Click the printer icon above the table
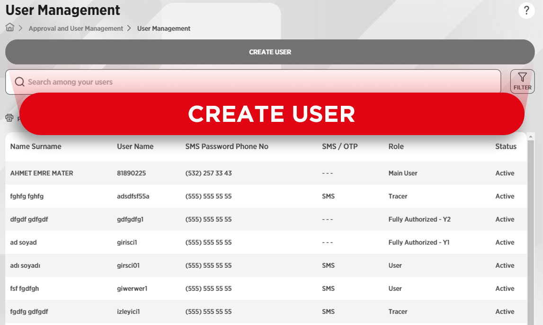Screen dimensions: 543x325 point(9,118)
